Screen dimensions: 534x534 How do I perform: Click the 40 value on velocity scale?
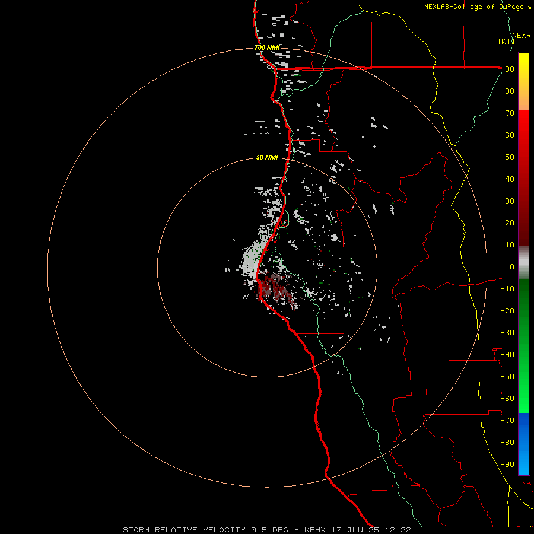click(x=510, y=179)
